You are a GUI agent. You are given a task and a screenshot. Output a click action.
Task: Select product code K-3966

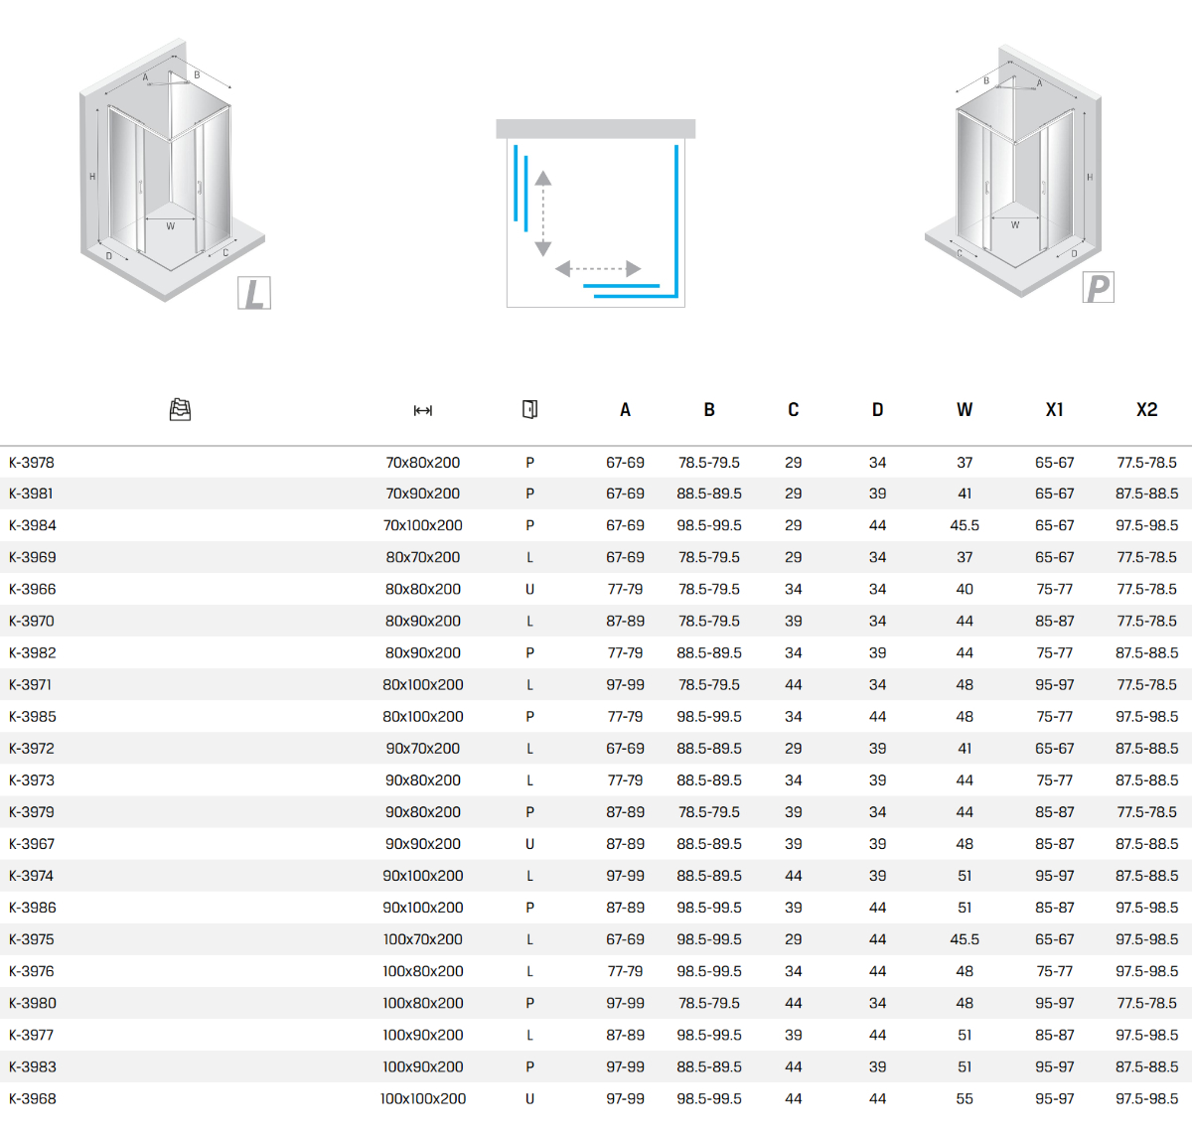(x=33, y=590)
